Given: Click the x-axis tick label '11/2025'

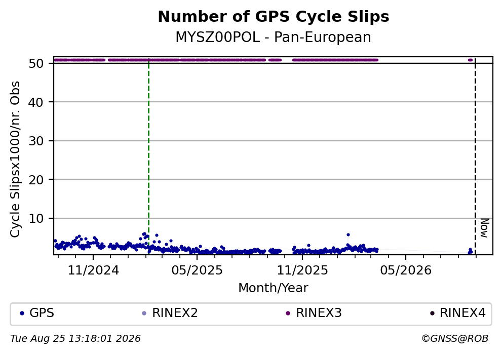Looking at the screenshot, I should pos(302,270).
